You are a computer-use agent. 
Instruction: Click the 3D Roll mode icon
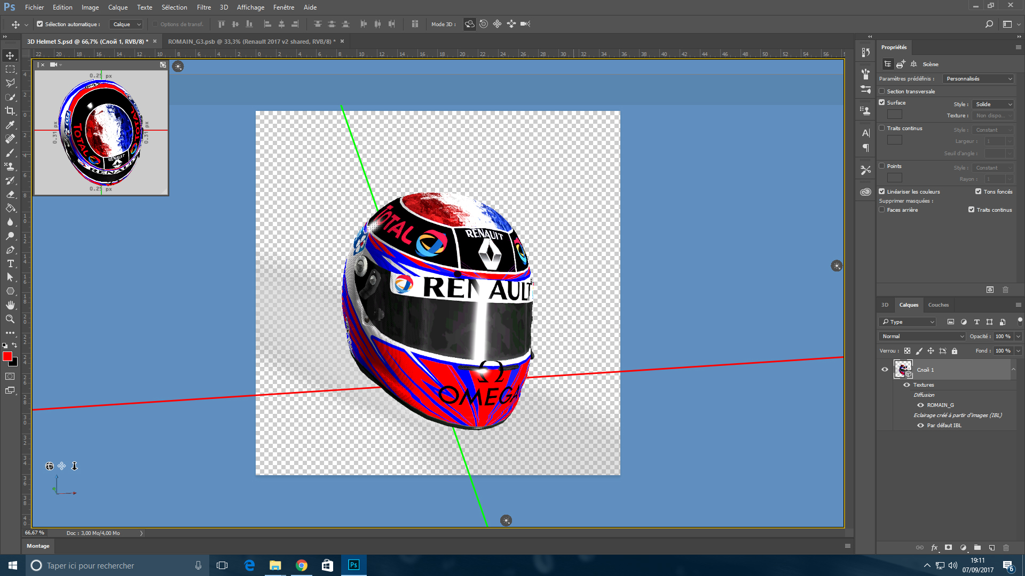pos(484,24)
